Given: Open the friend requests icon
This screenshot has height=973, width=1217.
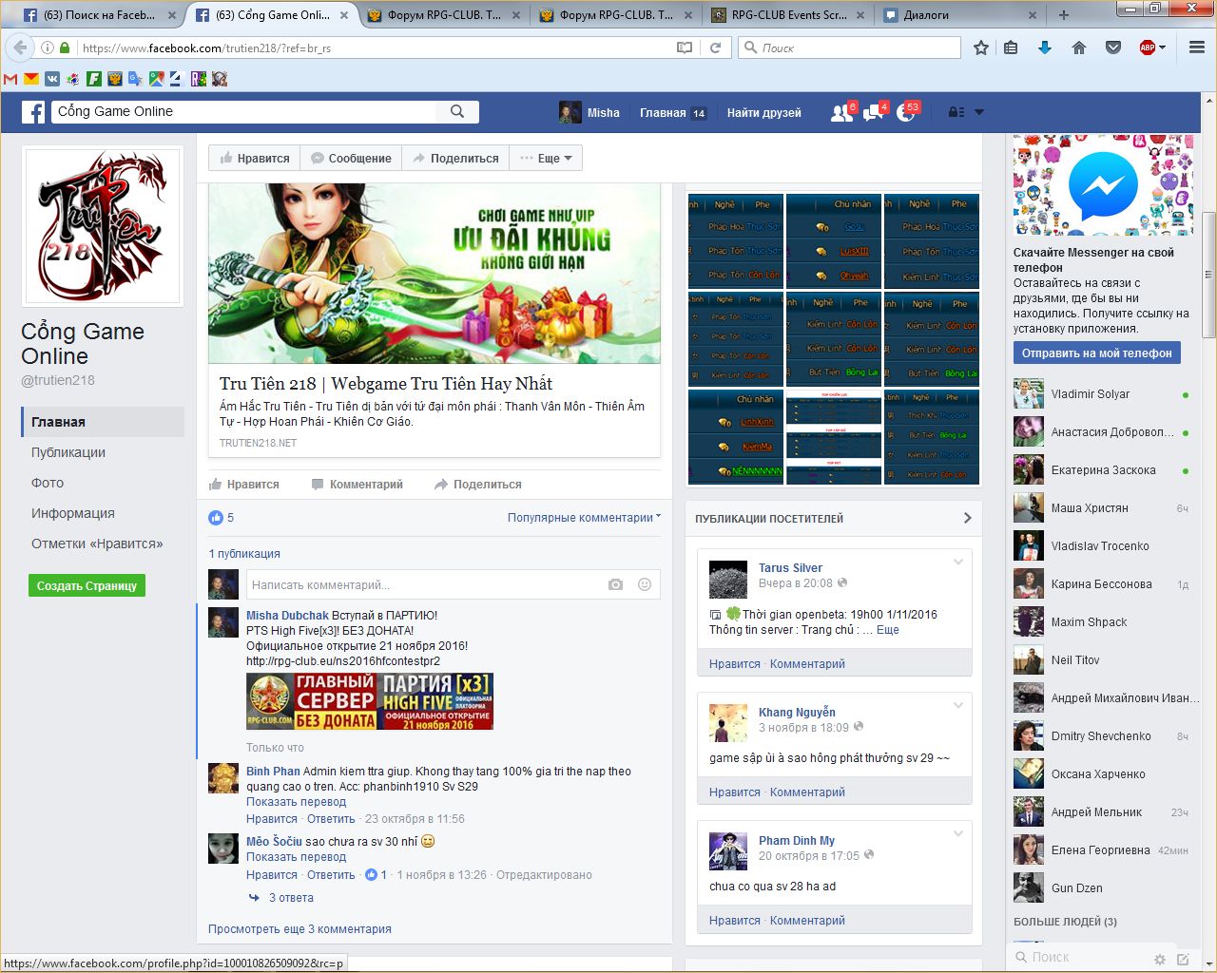Looking at the screenshot, I should tap(841, 113).
